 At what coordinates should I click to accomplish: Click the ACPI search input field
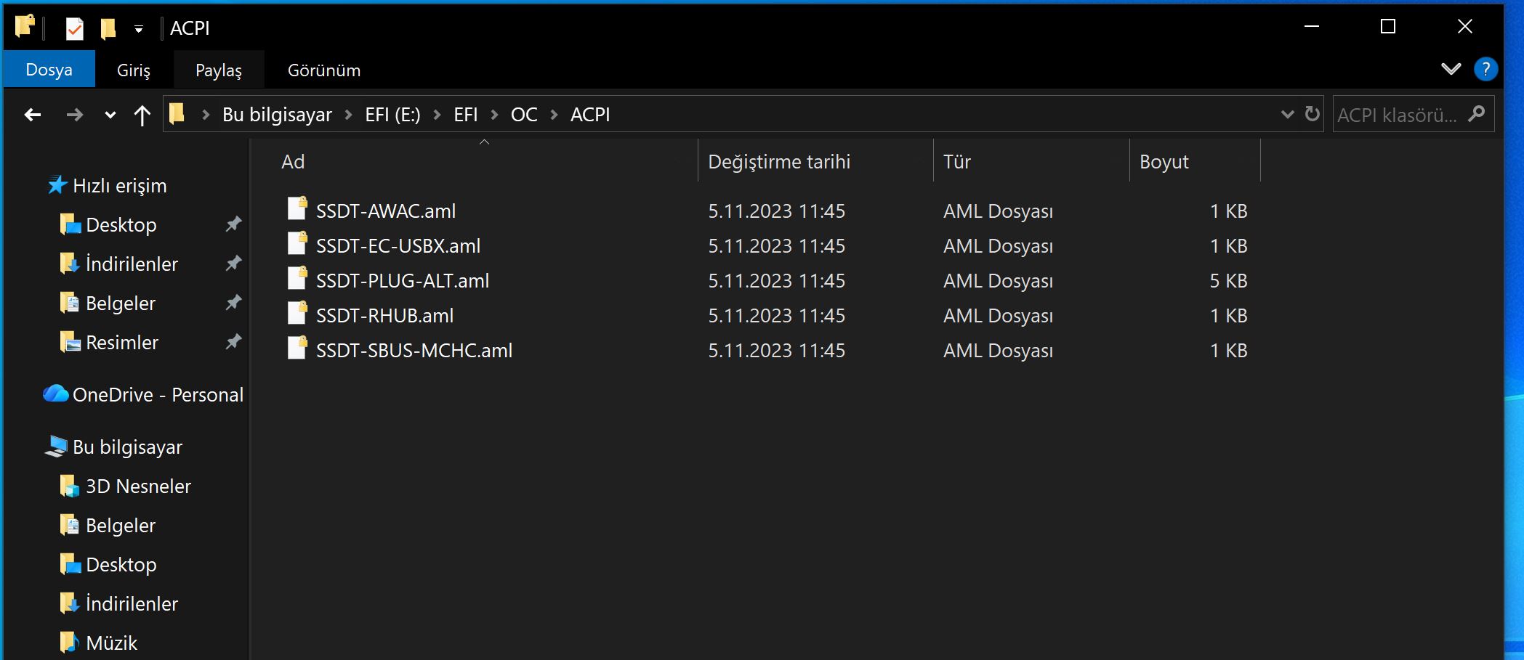click(1396, 115)
